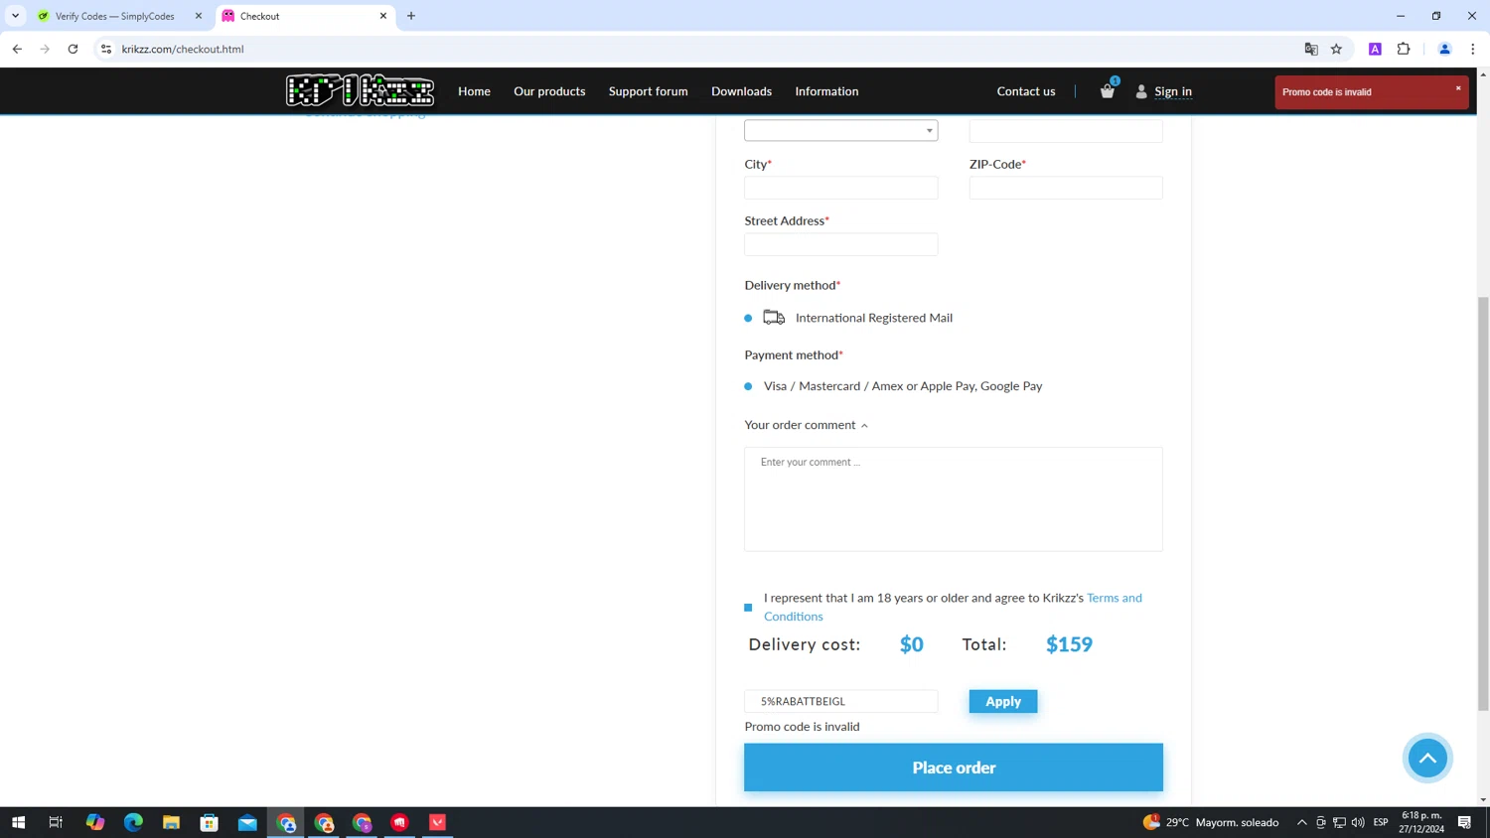Select International Registered Mail delivery method
1490x838 pixels.
tap(748, 318)
